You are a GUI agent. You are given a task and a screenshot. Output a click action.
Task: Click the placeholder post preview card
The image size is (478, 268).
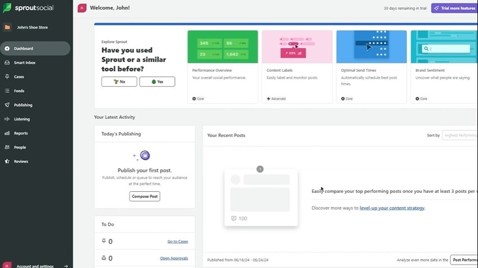261,198
